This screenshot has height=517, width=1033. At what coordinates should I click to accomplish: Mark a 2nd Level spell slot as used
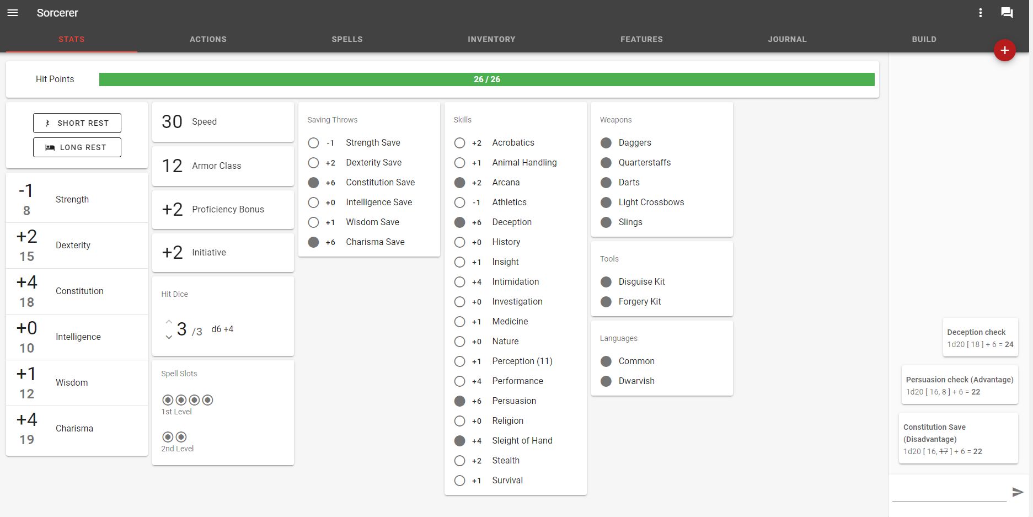tap(167, 436)
